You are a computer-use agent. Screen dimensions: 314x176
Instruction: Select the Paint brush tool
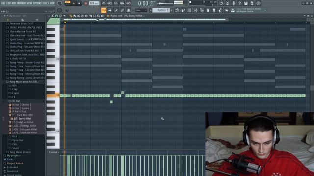point(75,16)
